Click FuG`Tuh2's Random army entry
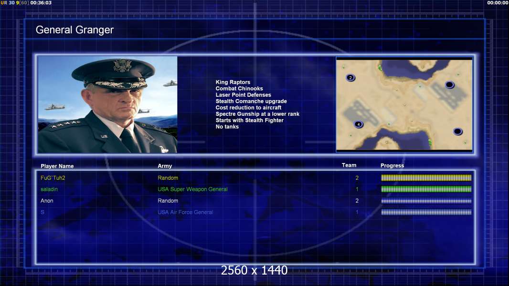509x286 pixels. [x=168, y=178]
